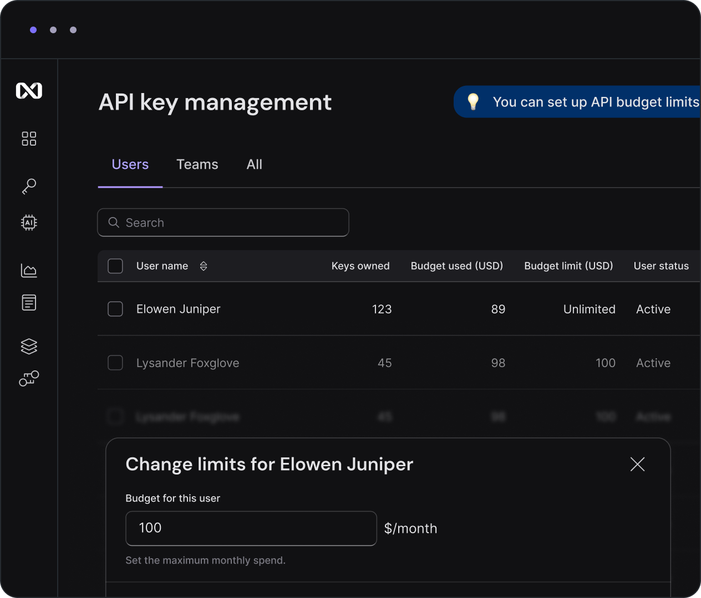Click the Budget limit (USD) header
This screenshot has height=598, width=701.
coord(568,266)
